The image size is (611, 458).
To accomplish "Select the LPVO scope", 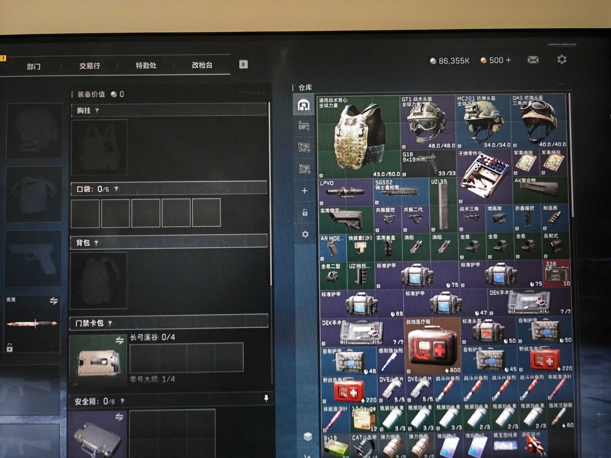I will (346, 192).
